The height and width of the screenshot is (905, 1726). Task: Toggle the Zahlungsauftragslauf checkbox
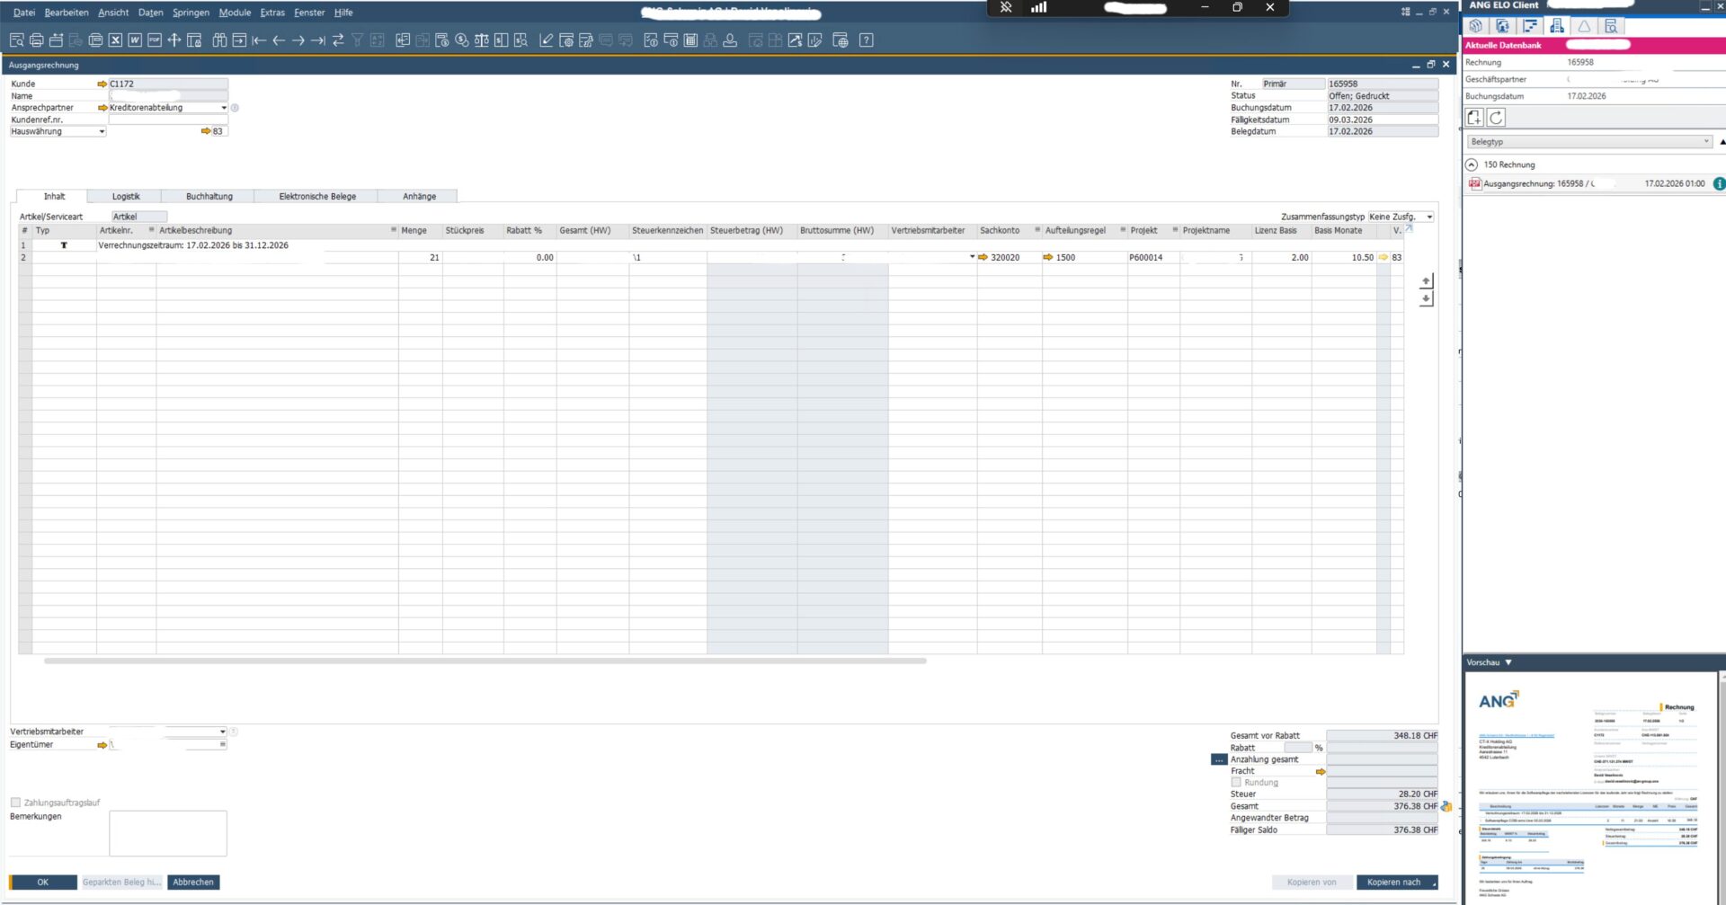click(x=15, y=803)
